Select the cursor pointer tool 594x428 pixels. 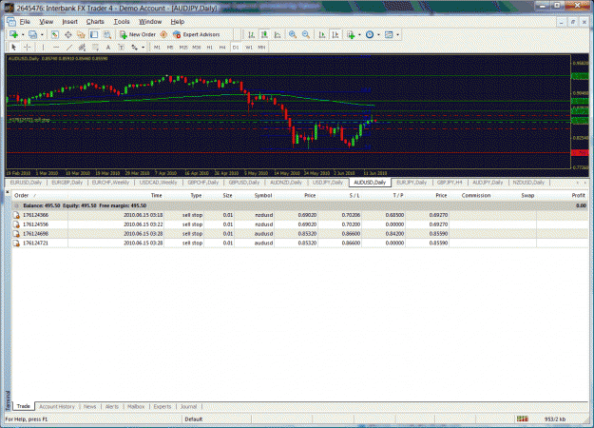(14, 48)
